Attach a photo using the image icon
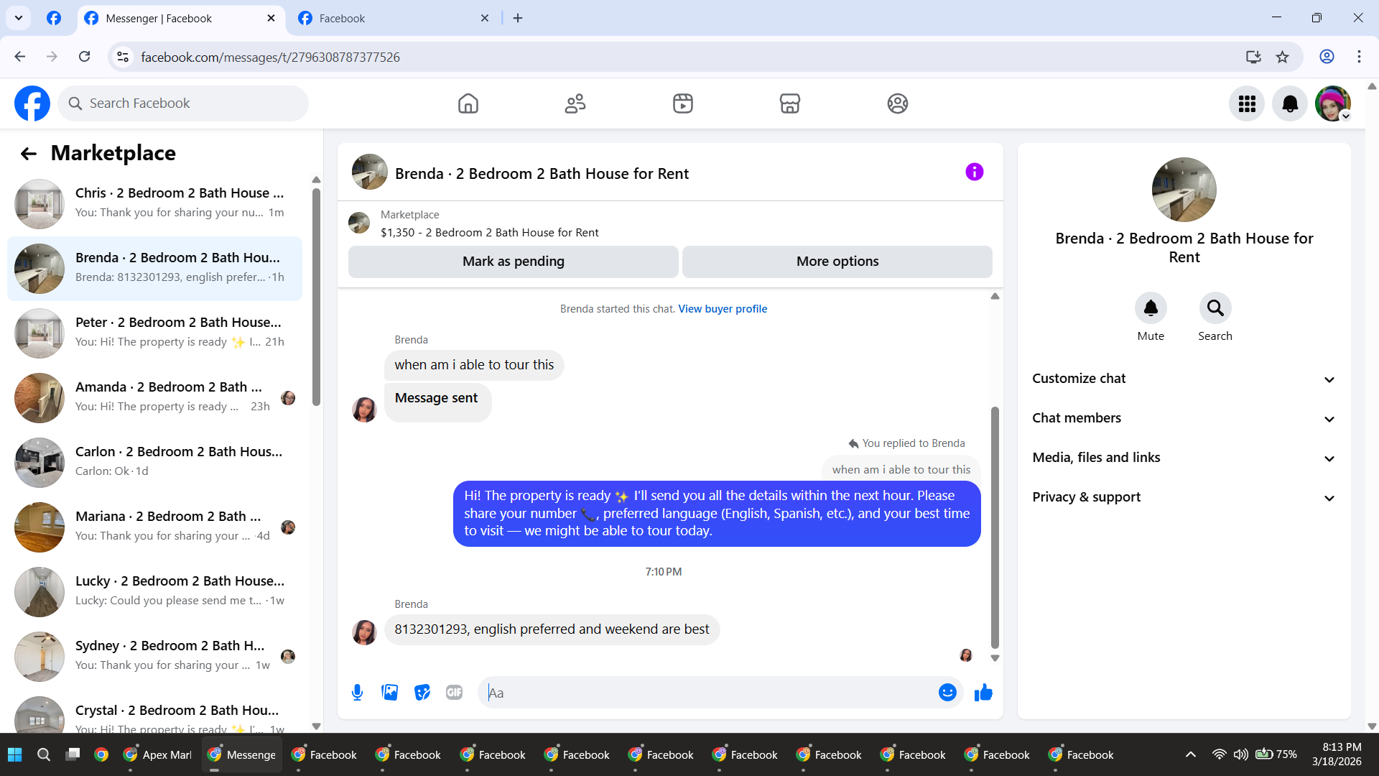The height and width of the screenshot is (776, 1379). tap(389, 693)
